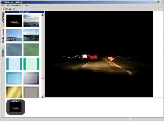Open the DVD menu
Viewport: 164px width, 121px height.
8,5
